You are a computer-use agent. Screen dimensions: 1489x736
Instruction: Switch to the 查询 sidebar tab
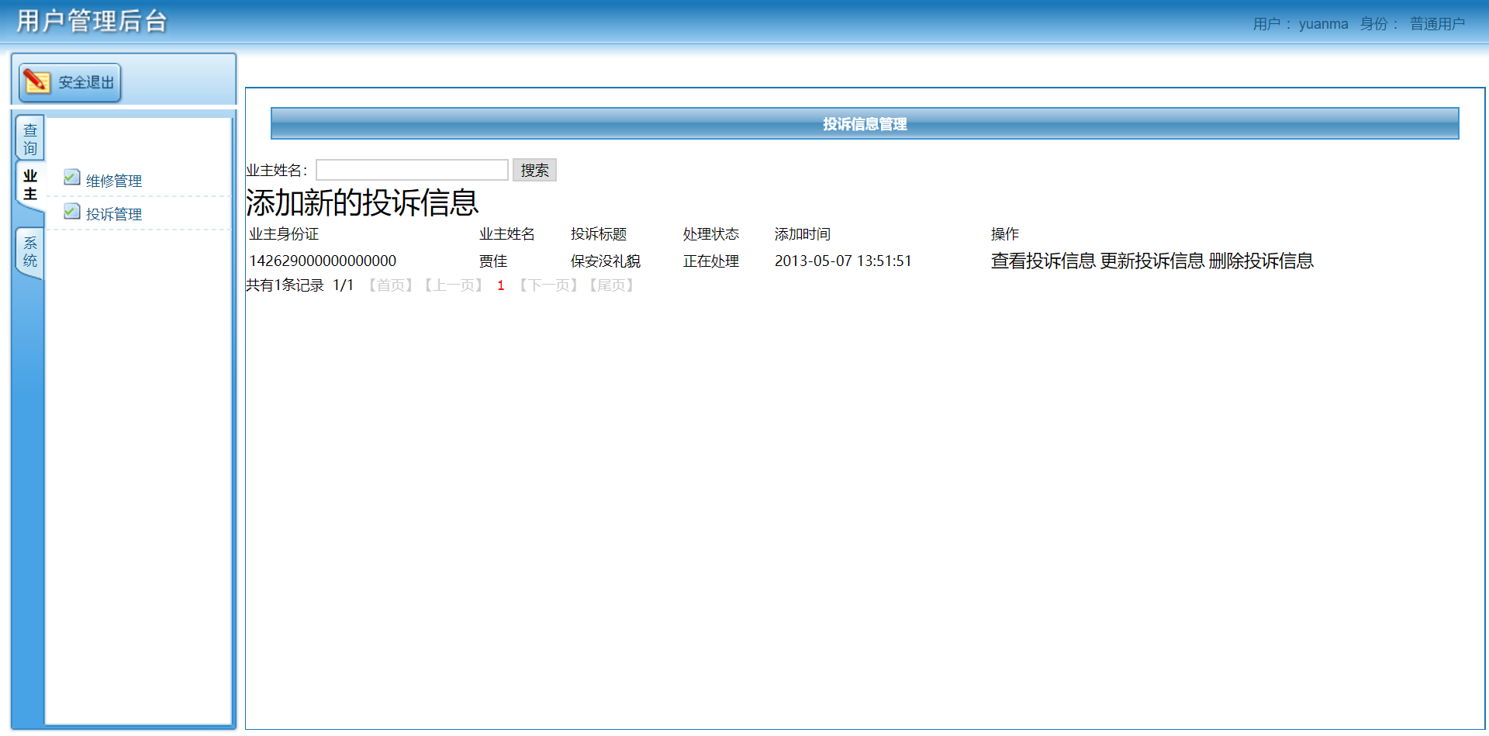pos(29,137)
